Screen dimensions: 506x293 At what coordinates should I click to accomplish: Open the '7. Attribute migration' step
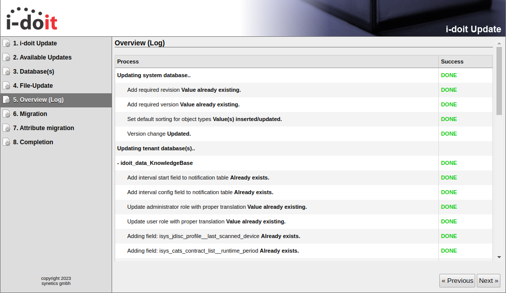click(56, 128)
